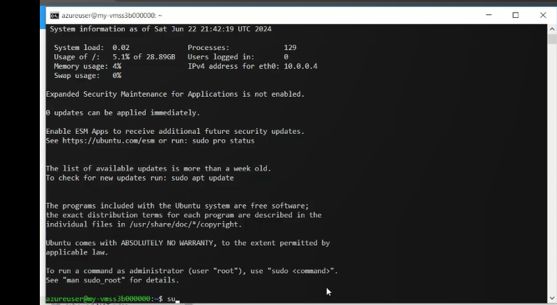The image size is (557, 305).
Task: Click the IPv4 address 10.0.0.4
Action: pyautogui.click(x=300, y=66)
